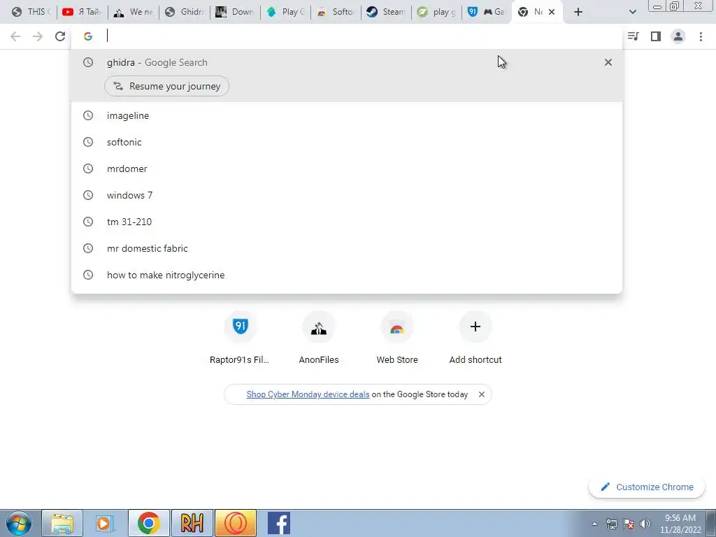716x537 pixels.
Task: Click the Chrome taskbar icon
Action: pyautogui.click(x=148, y=523)
